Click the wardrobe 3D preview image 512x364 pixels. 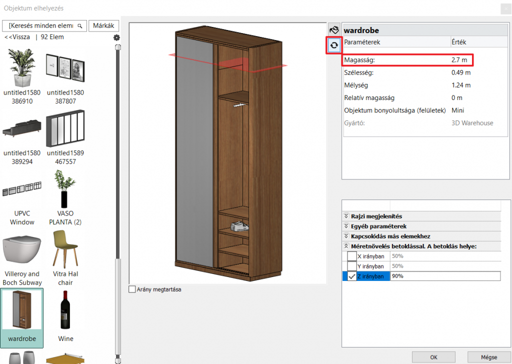click(x=228, y=153)
